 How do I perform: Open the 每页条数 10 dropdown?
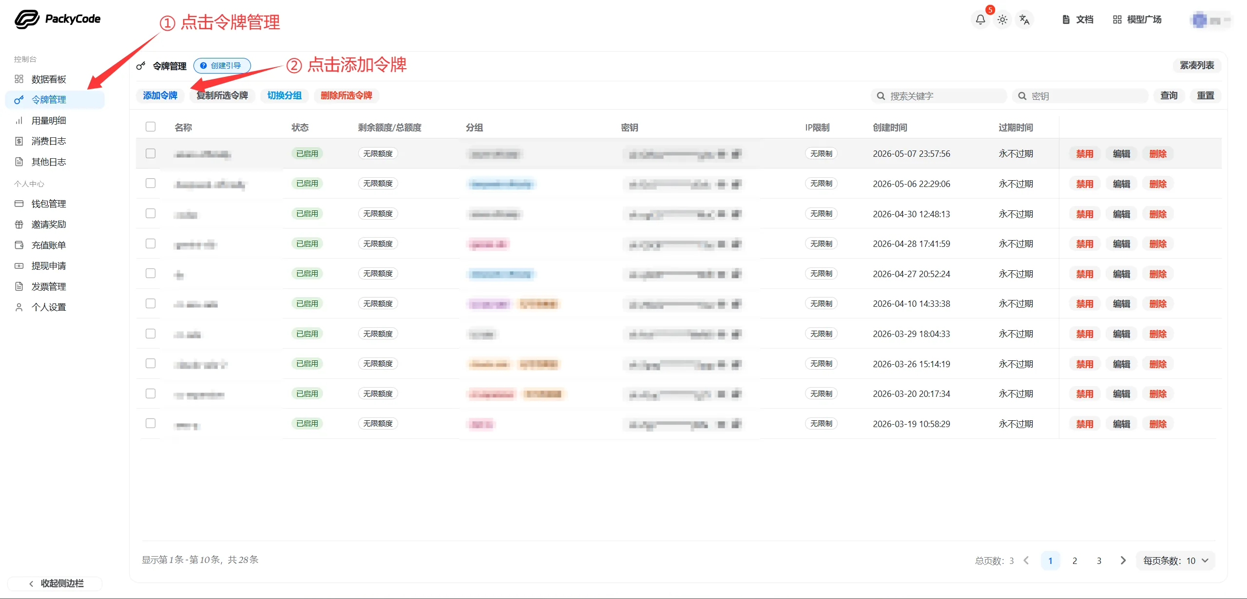click(x=1175, y=561)
